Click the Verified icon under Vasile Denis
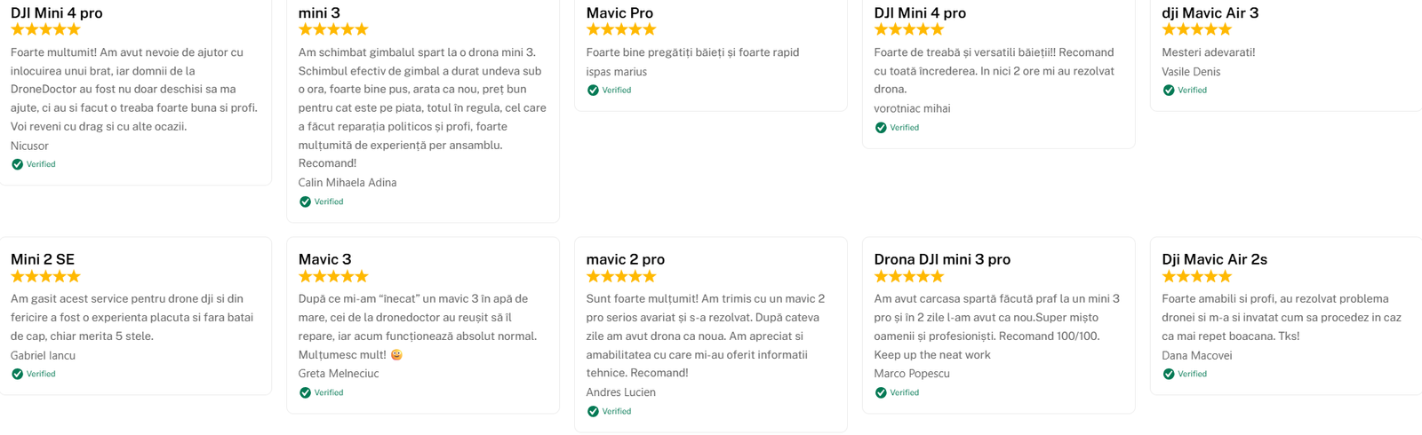 (1169, 90)
